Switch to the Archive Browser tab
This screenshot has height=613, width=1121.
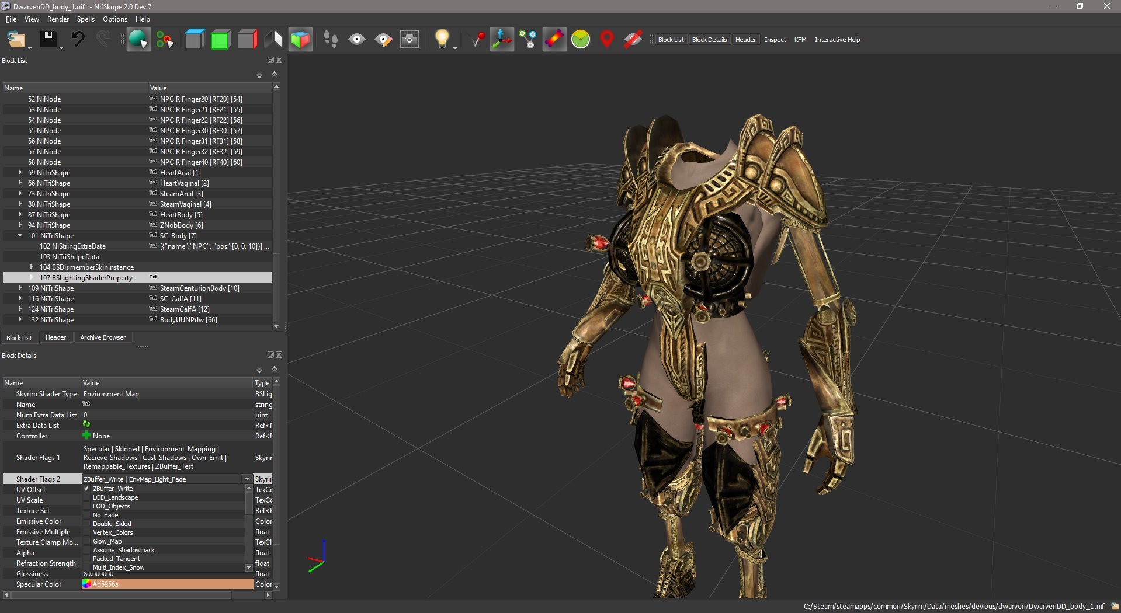pyautogui.click(x=103, y=337)
